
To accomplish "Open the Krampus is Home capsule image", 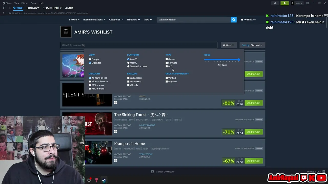I will pyautogui.click(x=98, y=153).
